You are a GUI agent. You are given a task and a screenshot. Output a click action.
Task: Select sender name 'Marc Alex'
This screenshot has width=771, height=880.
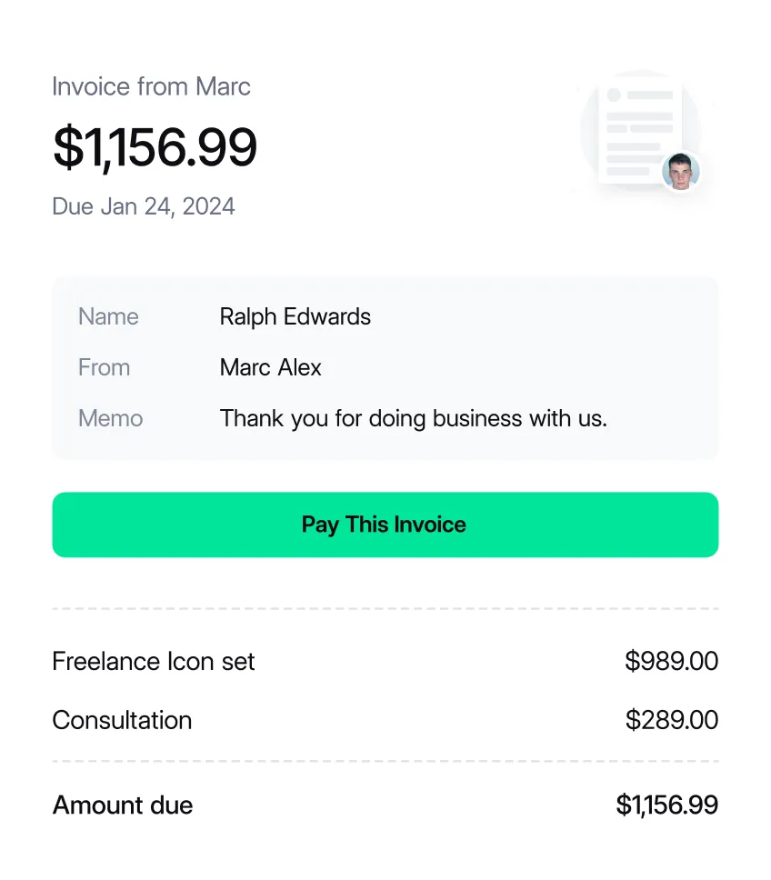tap(270, 367)
